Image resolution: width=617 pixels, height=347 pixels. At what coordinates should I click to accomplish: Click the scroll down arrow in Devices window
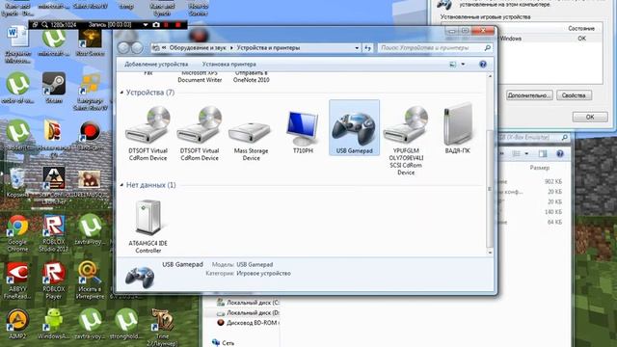[x=490, y=253]
